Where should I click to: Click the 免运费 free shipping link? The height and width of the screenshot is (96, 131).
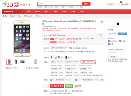point(78,48)
